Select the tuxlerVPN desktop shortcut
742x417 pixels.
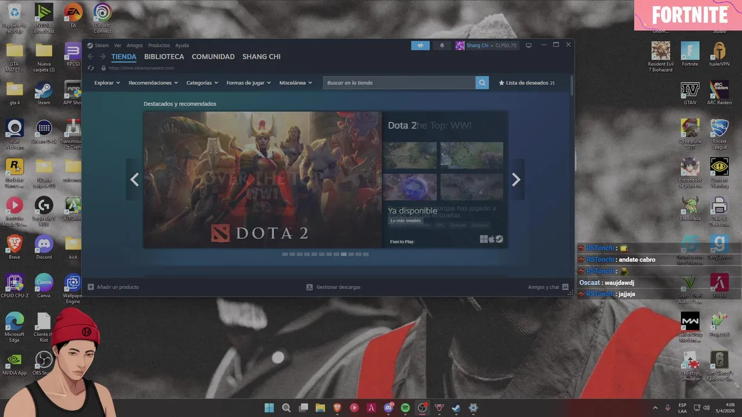pyautogui.click(x=719, y=54)
